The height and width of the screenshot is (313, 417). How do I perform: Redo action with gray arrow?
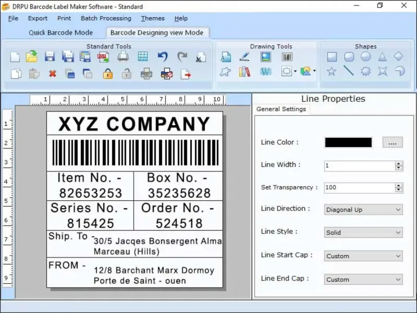pos(182,57)
